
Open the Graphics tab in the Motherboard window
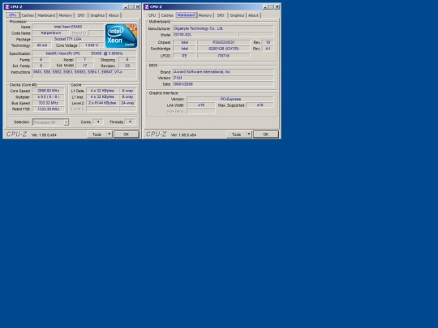tap(237, 15)
